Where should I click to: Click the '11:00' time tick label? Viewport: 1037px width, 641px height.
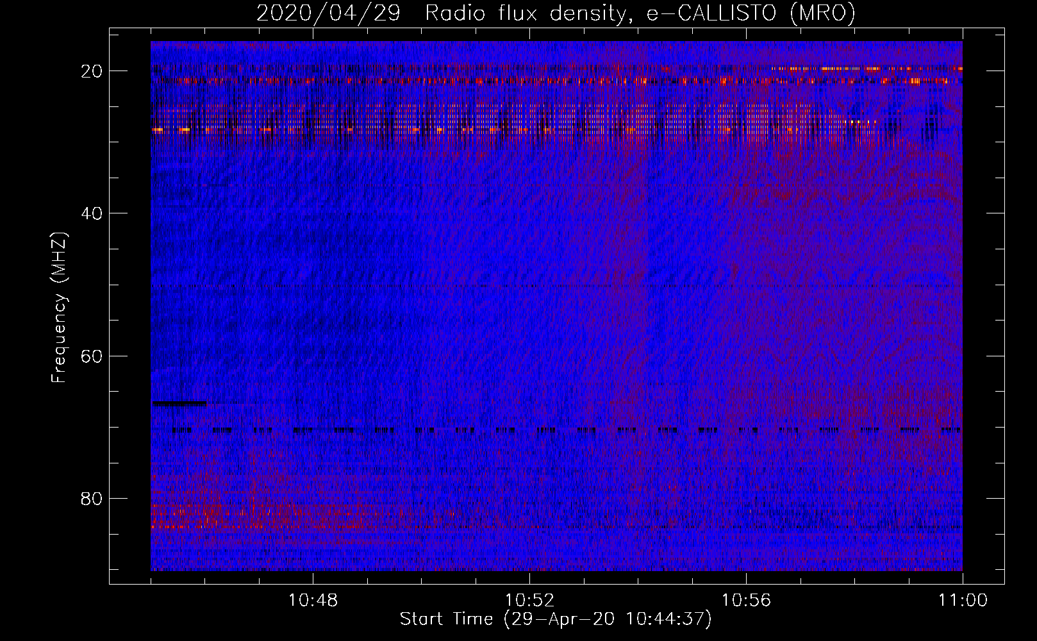[x=963, y=601]
